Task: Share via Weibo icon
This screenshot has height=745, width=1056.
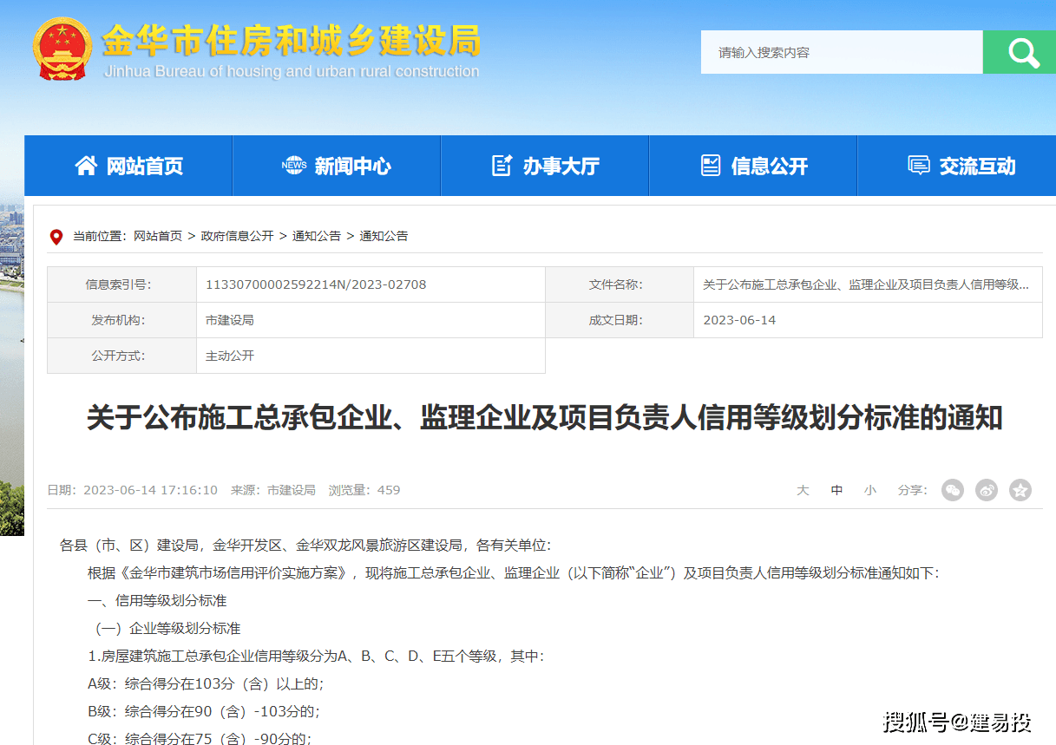Action: (987, 490)
